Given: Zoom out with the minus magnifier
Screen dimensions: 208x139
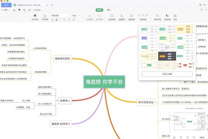Looking at the screenshot, I should coord(187,137).
